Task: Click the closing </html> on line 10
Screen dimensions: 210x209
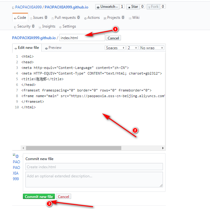Action: tap(29, 107)
